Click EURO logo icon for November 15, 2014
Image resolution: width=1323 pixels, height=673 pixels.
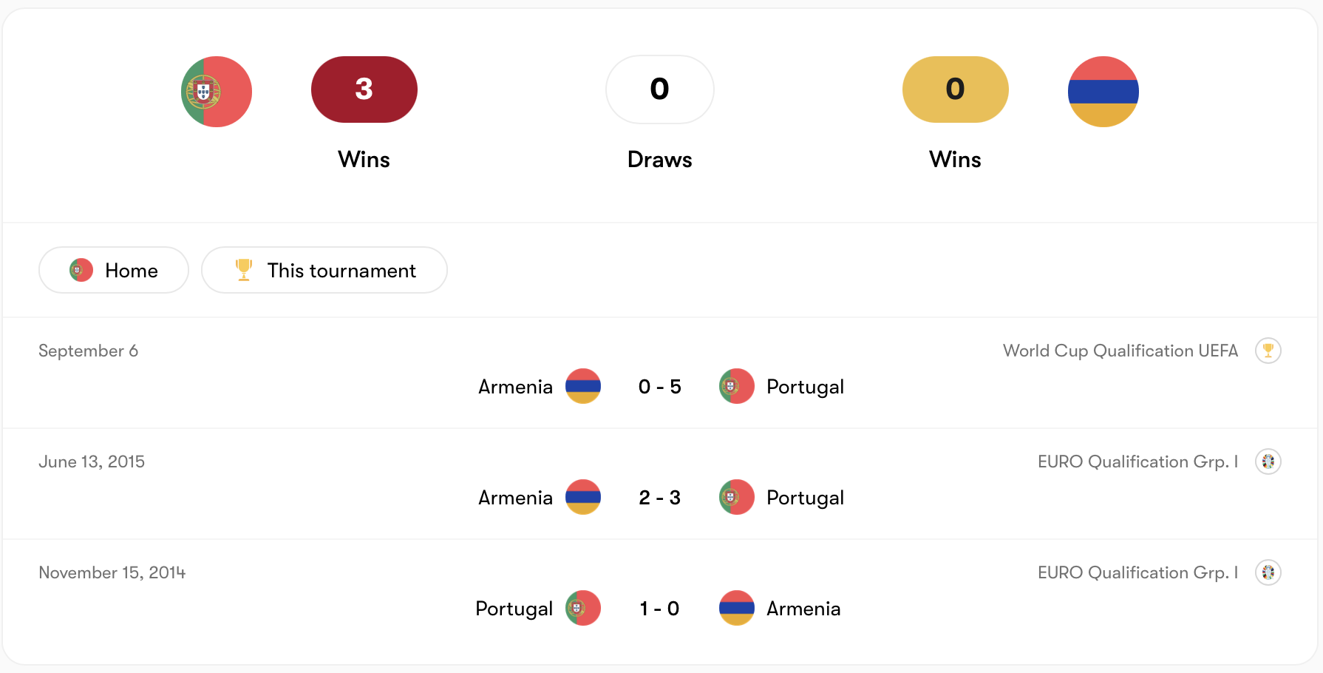tap(1268, 572)
